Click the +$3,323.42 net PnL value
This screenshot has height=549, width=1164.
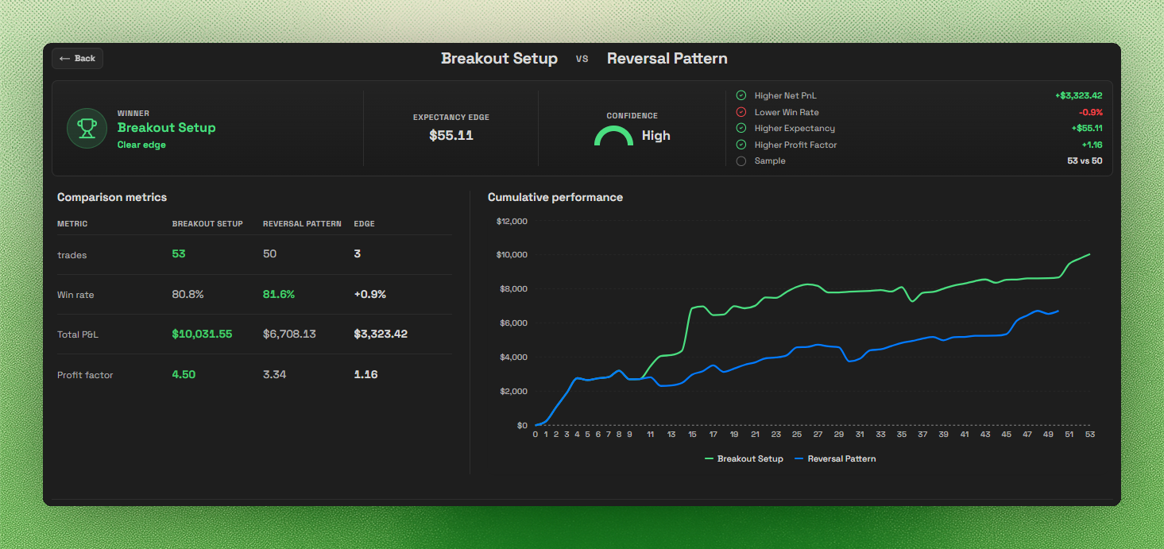coord(1078,95)
